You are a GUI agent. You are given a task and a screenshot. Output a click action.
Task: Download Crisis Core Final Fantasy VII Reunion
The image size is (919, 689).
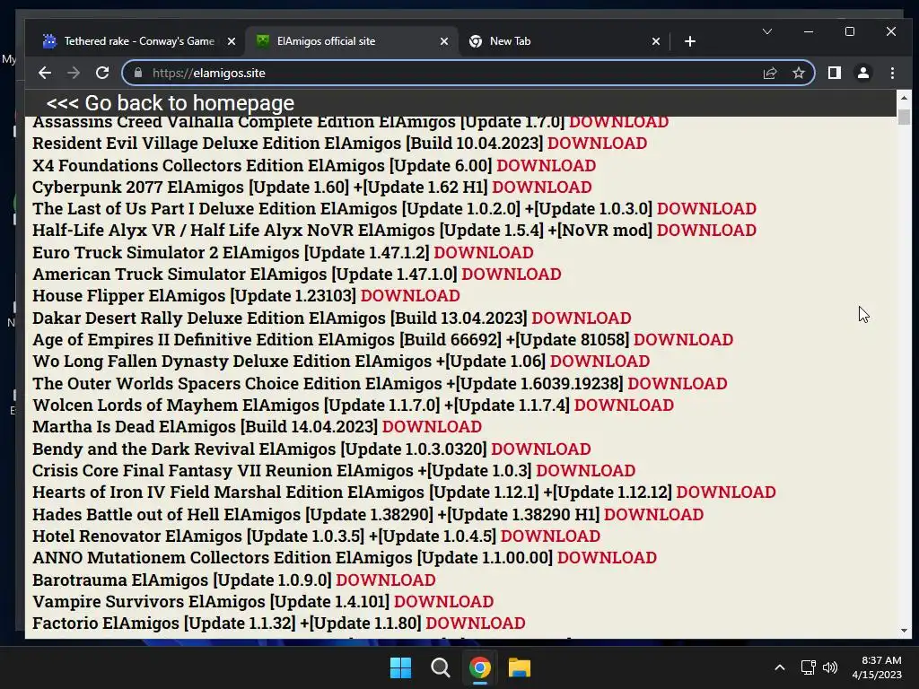click(x=586, y=471)
